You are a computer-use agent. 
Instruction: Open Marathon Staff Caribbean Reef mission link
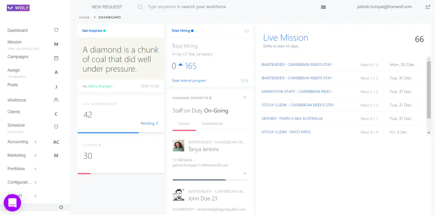297,92
